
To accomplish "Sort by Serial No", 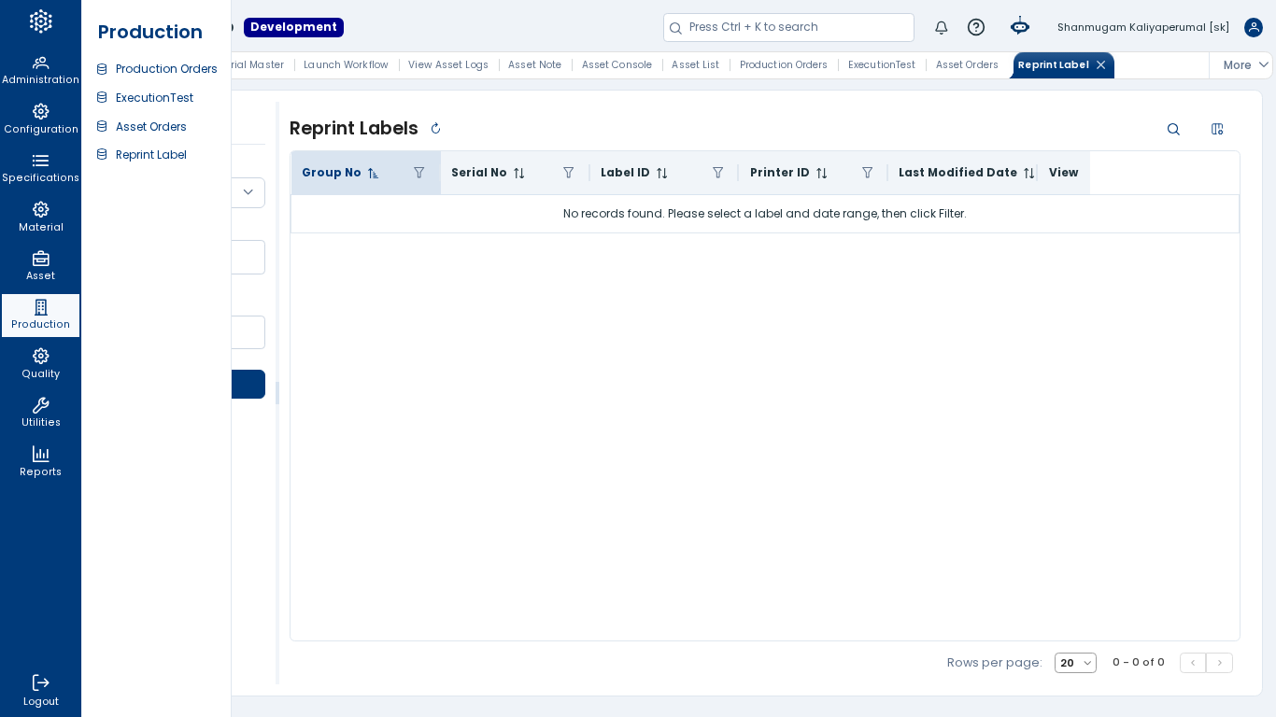I will pos(519,174).
